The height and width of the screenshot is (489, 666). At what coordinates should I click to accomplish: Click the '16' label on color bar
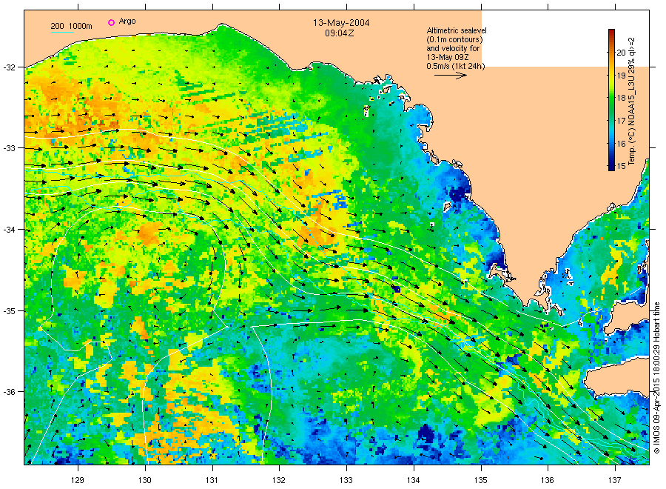[621, 143]
